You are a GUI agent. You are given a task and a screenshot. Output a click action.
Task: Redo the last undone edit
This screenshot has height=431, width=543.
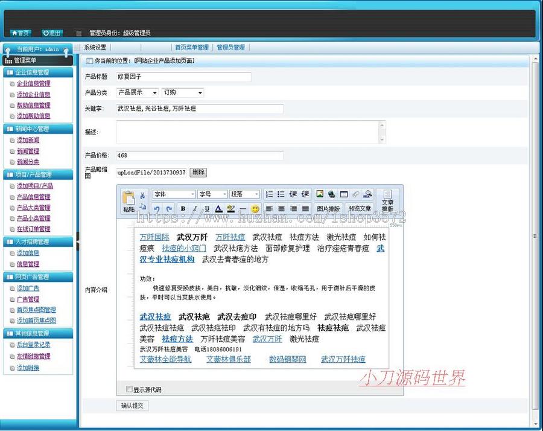(x=169, y=209)
